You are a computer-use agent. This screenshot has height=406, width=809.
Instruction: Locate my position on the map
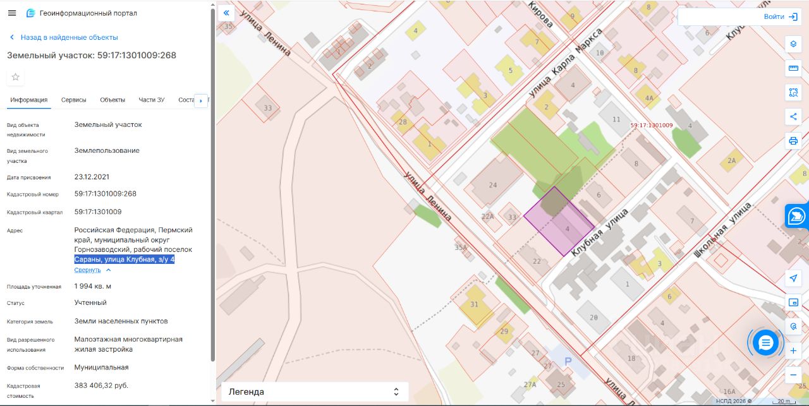793,278
